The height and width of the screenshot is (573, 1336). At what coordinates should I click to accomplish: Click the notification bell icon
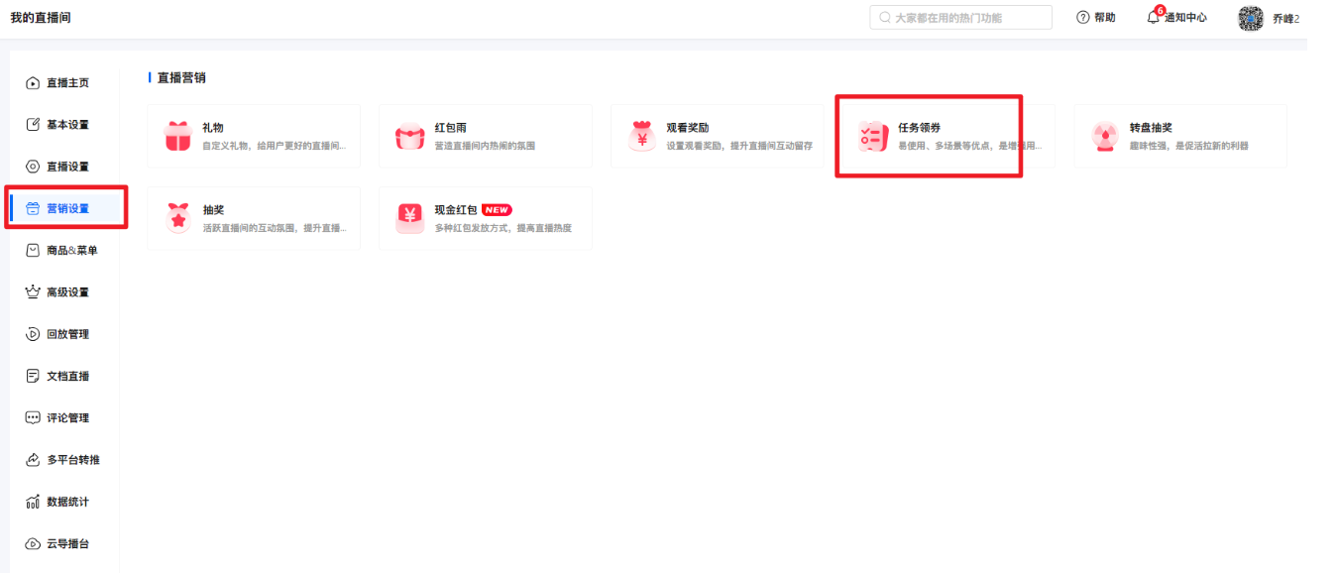pyautogui.click(x=1153, y=18)
